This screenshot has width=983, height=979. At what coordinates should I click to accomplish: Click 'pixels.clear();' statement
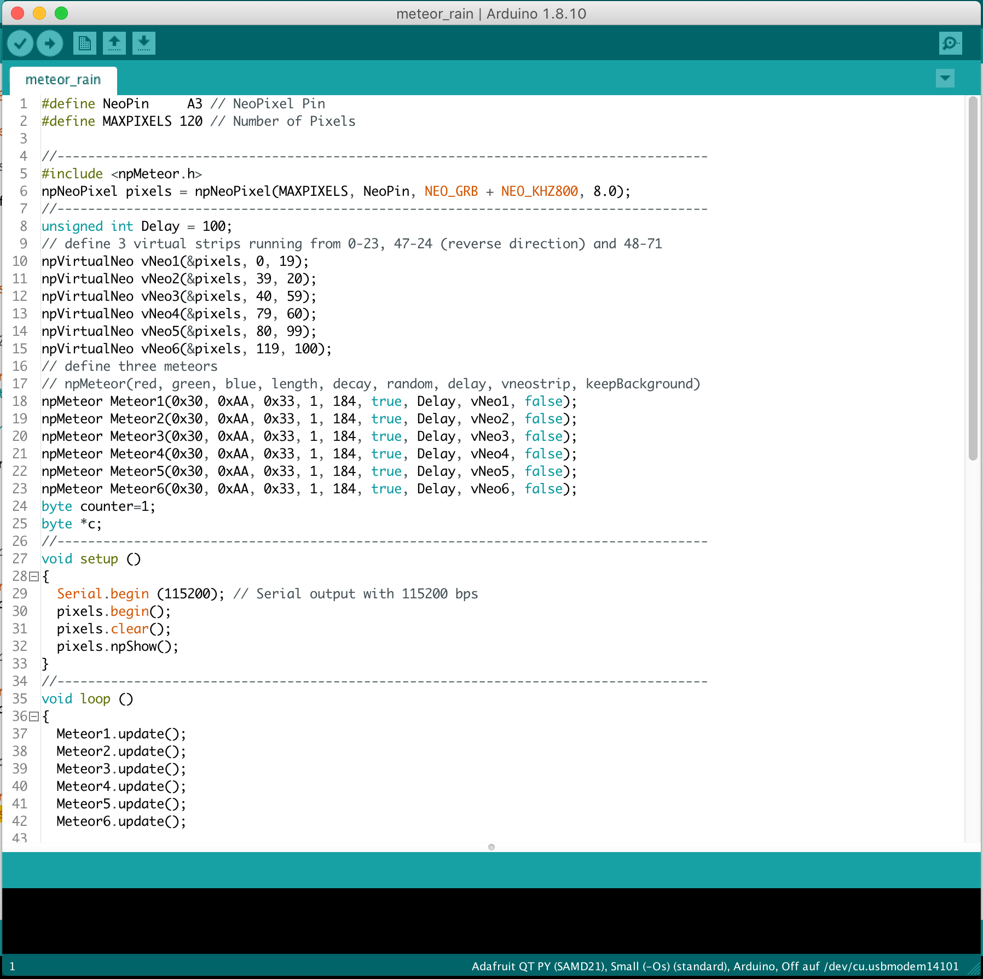[x=114, y=629]
